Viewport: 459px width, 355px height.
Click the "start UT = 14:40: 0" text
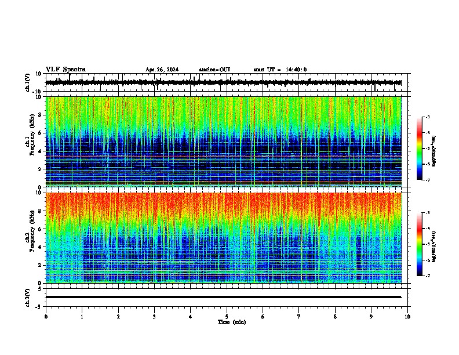pyautogui.click(x=280, y=70)
